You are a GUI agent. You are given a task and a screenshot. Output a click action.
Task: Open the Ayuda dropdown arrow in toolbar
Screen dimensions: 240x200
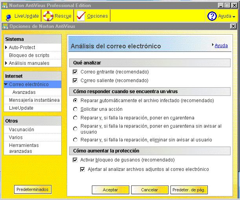(x=234, y=17)
